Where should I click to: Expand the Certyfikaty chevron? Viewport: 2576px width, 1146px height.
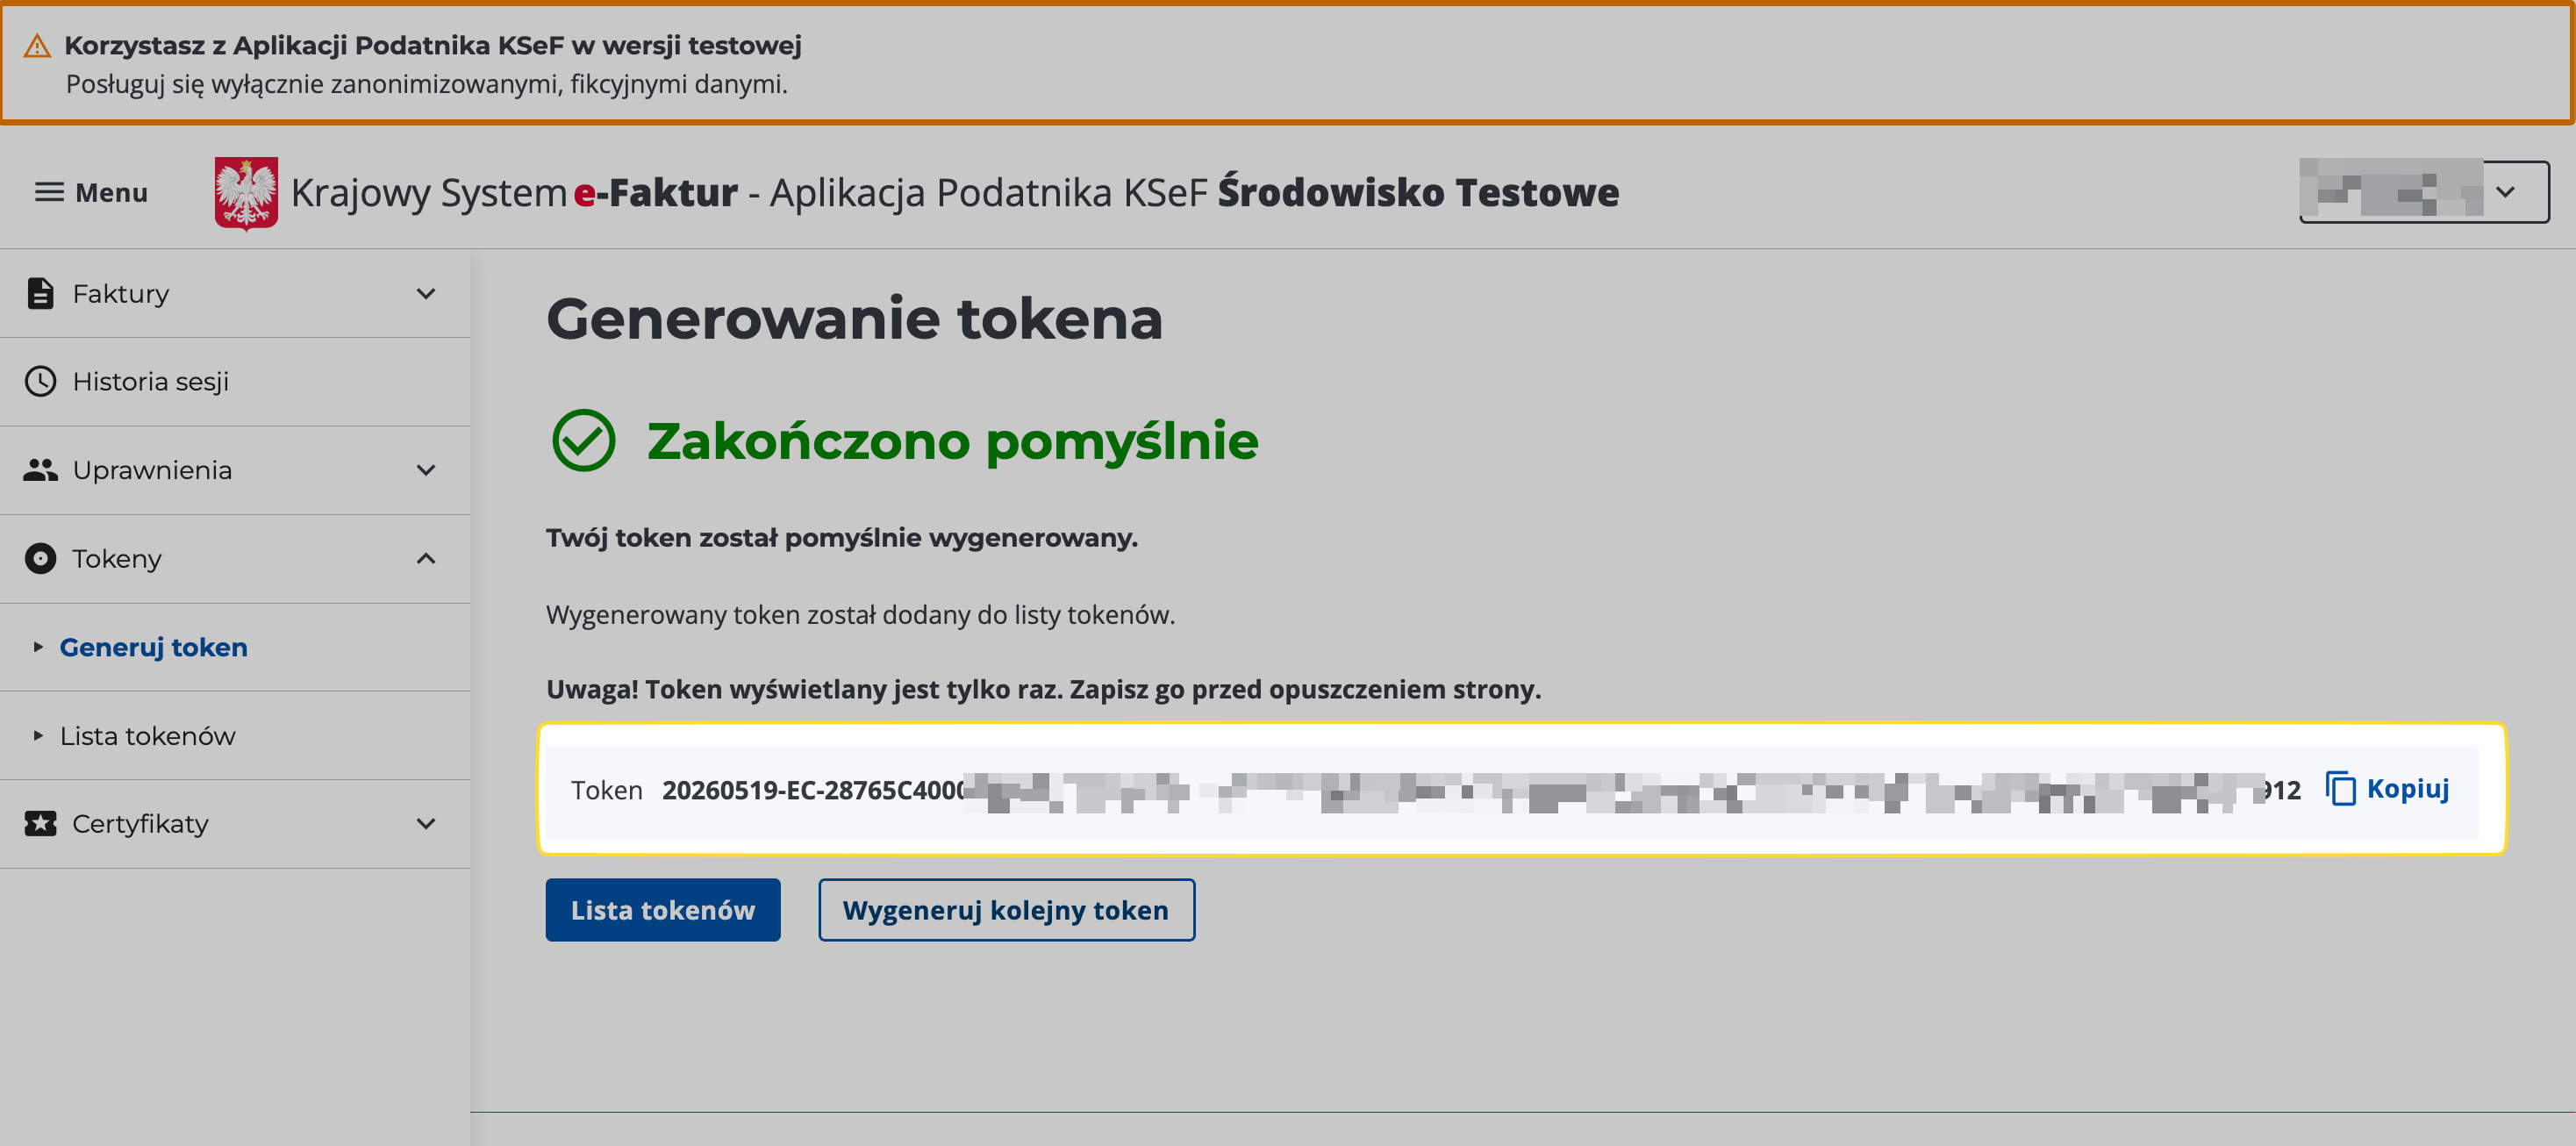pos(426,823)
